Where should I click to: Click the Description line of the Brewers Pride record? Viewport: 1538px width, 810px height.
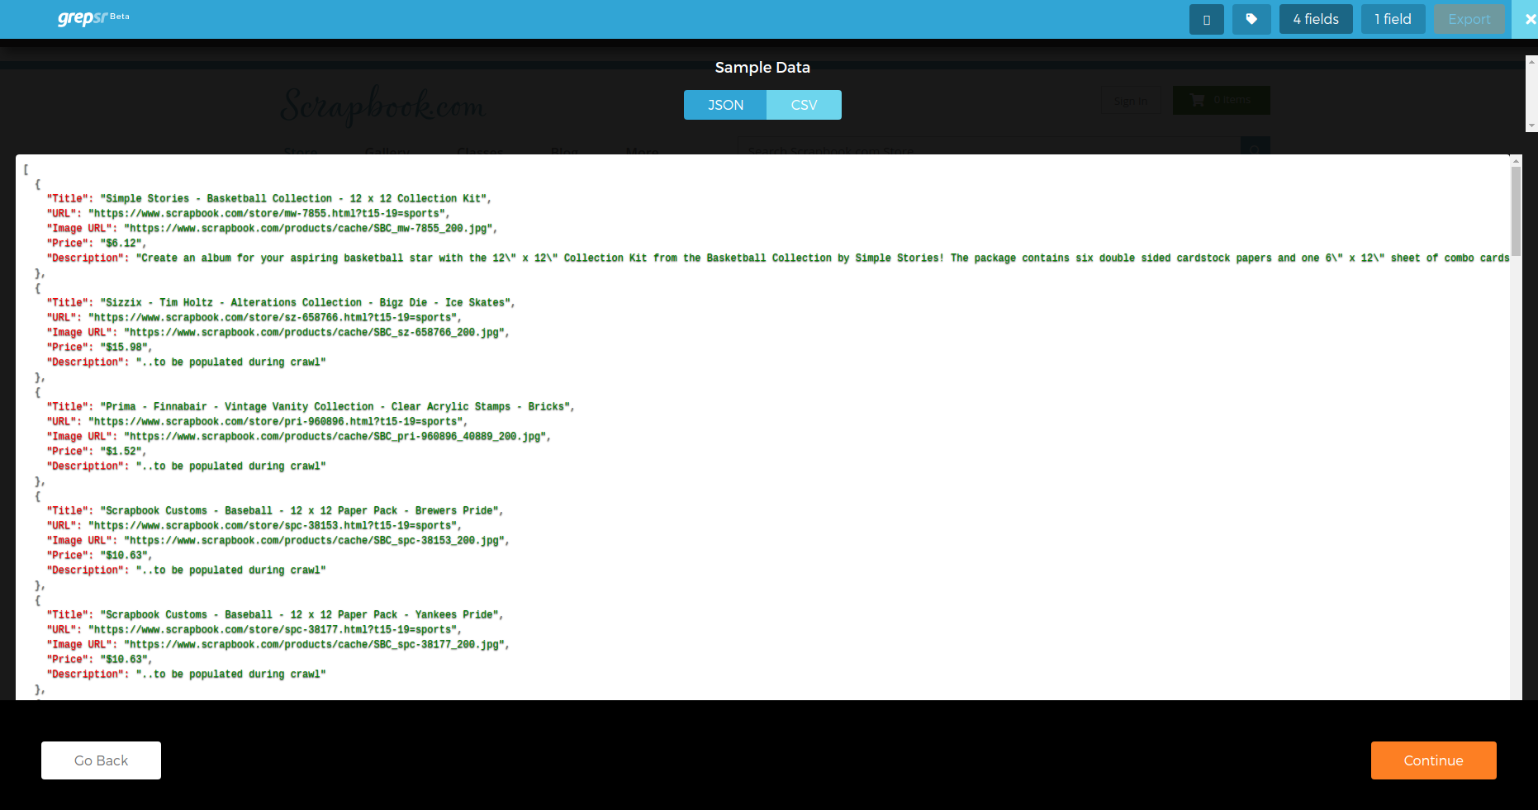(187, 571)
